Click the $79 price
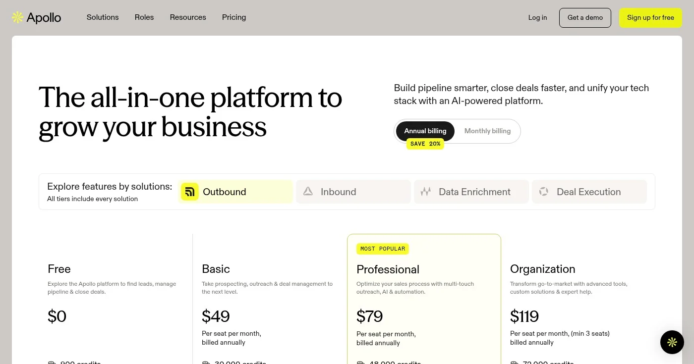Viewport: 694px width, 364px height. tap(370, 316)
